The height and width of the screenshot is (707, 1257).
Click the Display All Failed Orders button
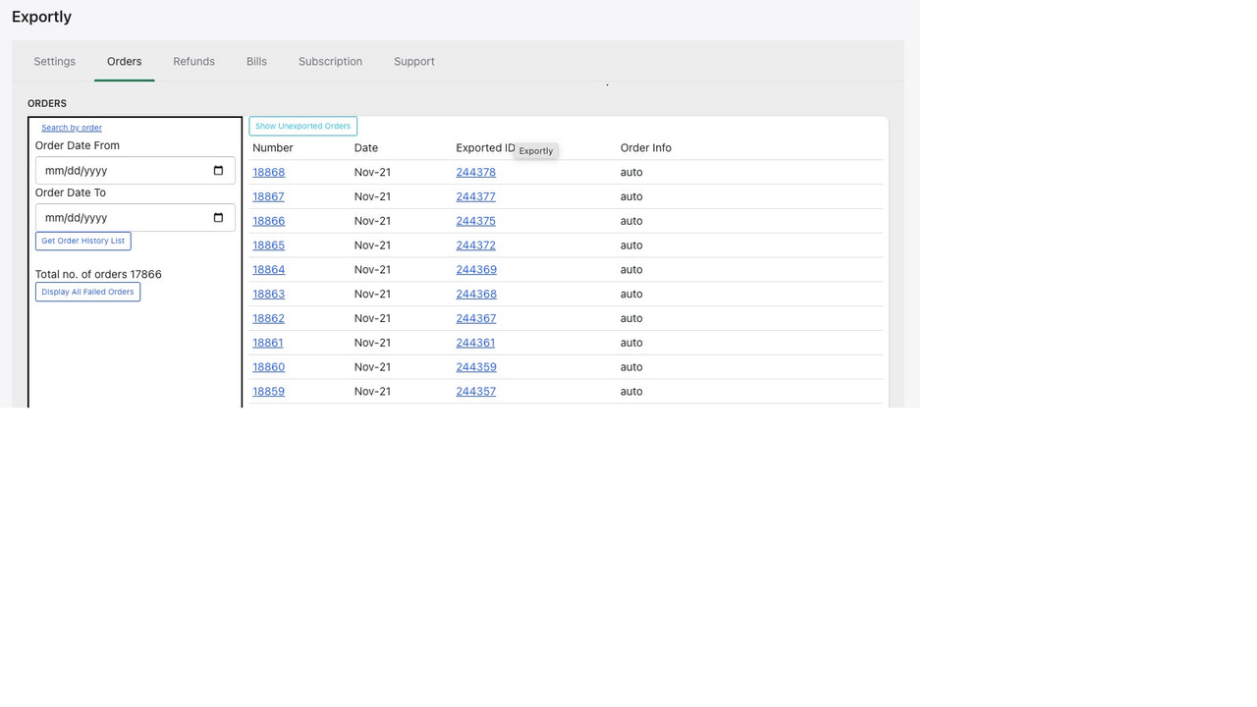(x=87, y=292)
